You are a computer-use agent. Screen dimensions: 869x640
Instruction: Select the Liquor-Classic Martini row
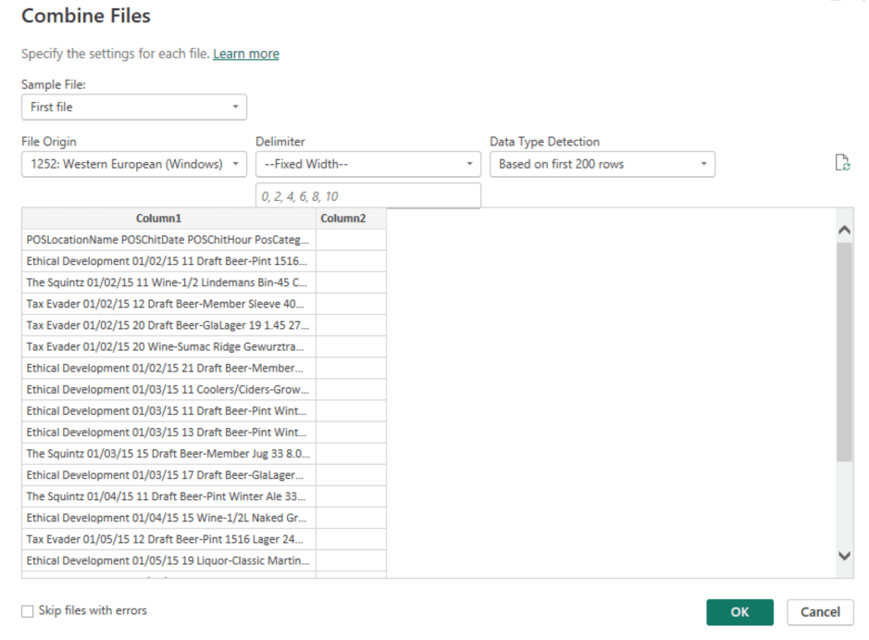pyautogui.click(x=168, y=560)
